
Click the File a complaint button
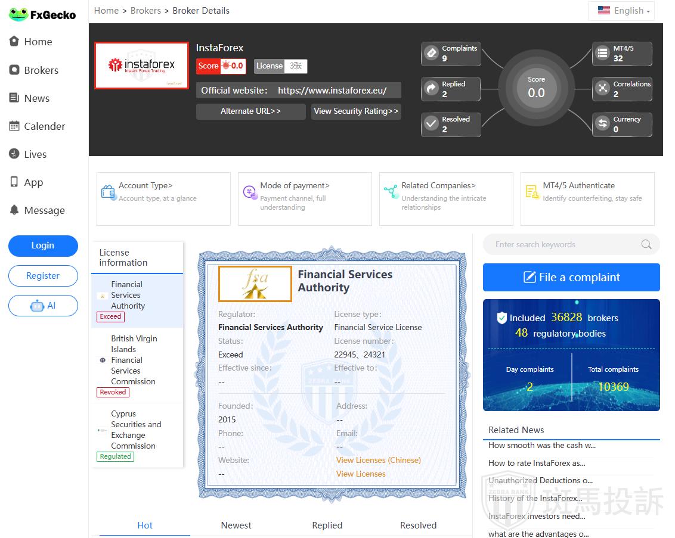(571, 277)
